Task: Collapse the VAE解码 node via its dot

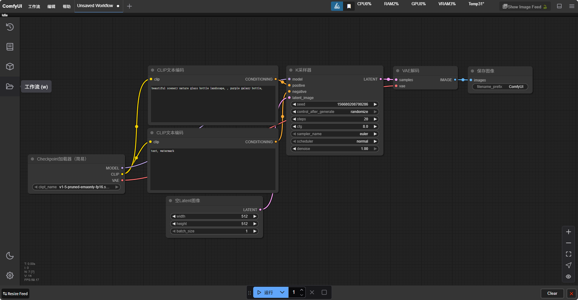Action: [x=398, y=70]
